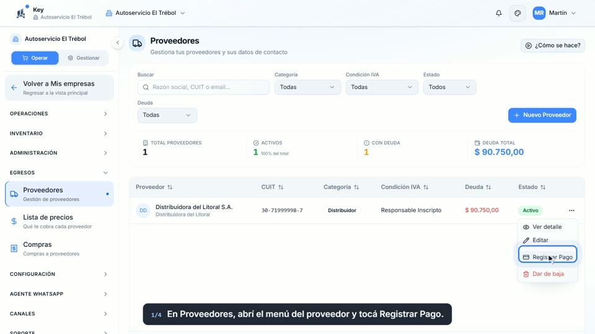Click the truck icon in sidebar Proveedores
The image size is (595, 334).
click(x=14, y=194)
